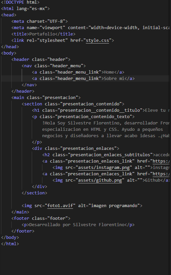
Task: Click the closing </html> tag
Action: pos(10,244)
